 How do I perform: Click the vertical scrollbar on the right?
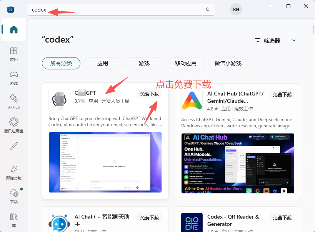coord(313,30)
